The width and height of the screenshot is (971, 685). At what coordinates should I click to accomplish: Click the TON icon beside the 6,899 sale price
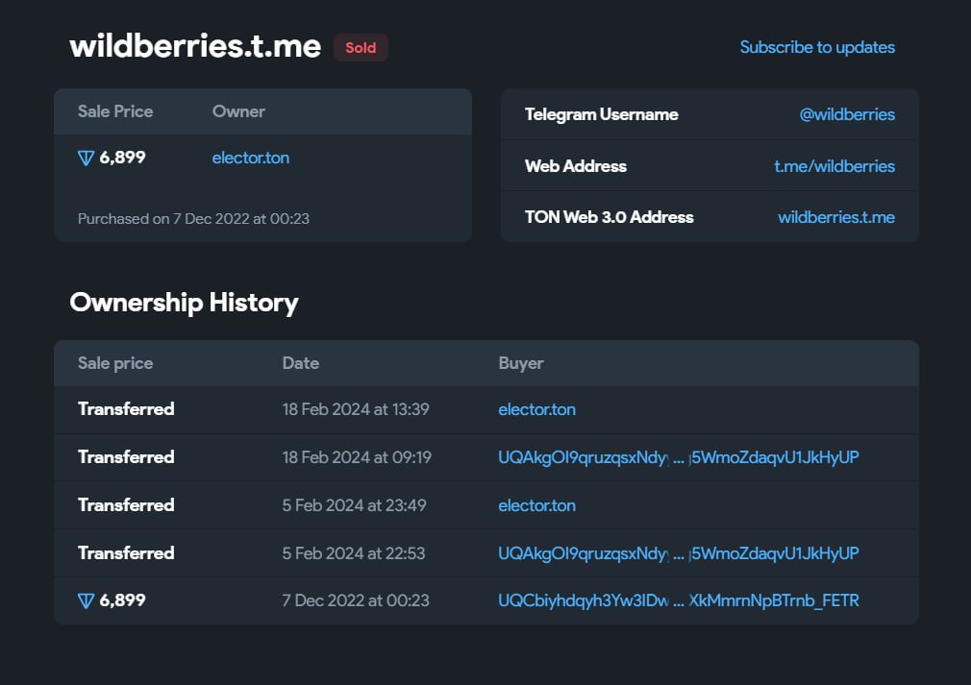pos(87,159)
